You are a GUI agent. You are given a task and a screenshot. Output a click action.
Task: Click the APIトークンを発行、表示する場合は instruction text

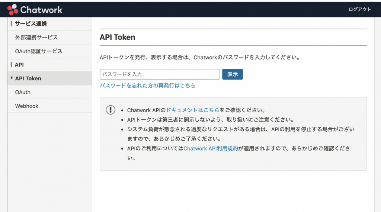tap(200, 58)
